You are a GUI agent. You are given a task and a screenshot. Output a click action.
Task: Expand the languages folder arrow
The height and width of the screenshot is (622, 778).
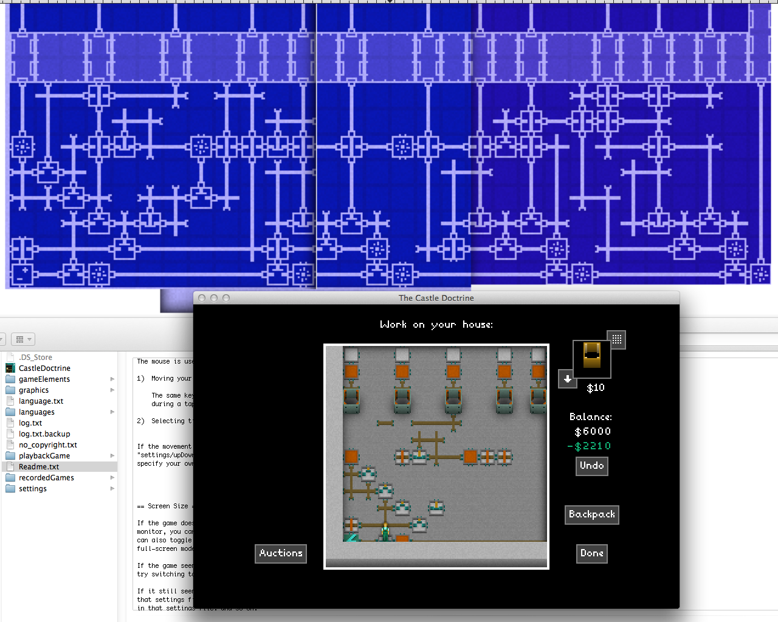pyautogui.click(x=112, y=412)
